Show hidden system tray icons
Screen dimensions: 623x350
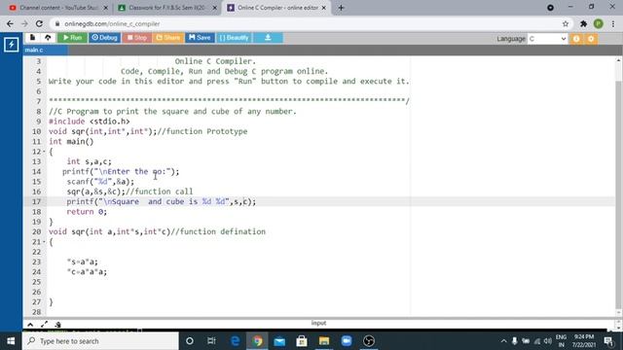pyautogui.click(x=503, y=341)
